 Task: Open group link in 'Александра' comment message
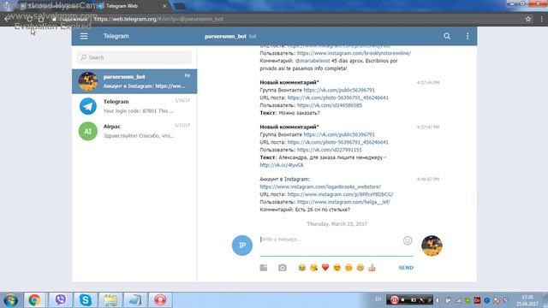tap(339, 134)
